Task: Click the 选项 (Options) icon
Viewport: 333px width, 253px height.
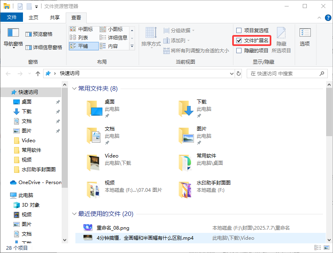Action: [304, 34]
